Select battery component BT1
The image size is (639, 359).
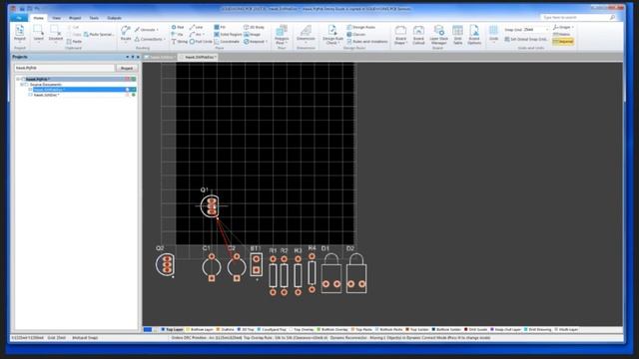pos(256,264)
